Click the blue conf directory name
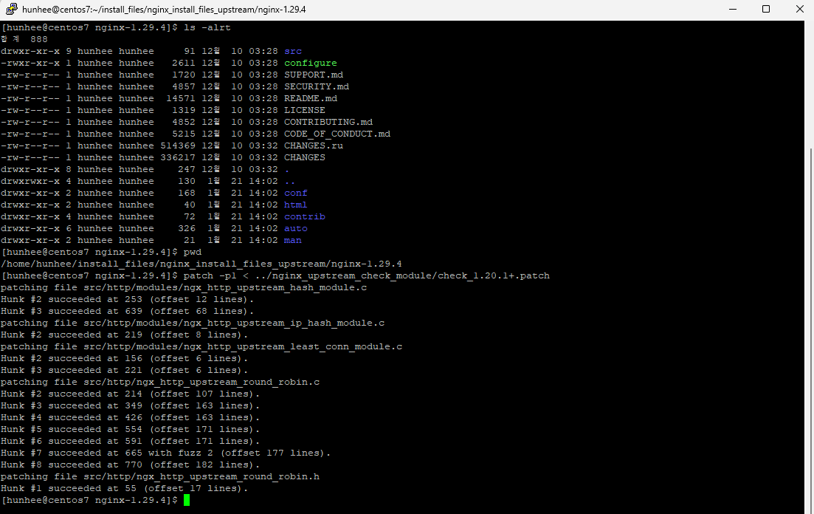Screen dimensions: 814x514 (295, 193)
